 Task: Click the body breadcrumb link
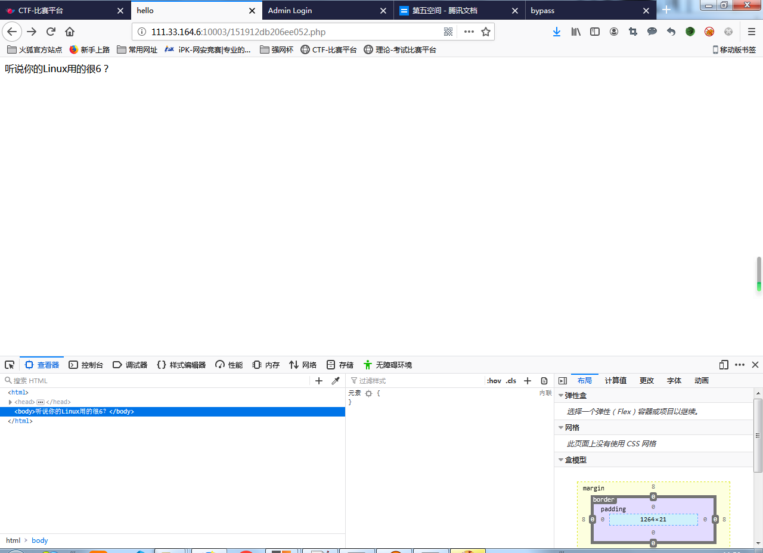40,540
